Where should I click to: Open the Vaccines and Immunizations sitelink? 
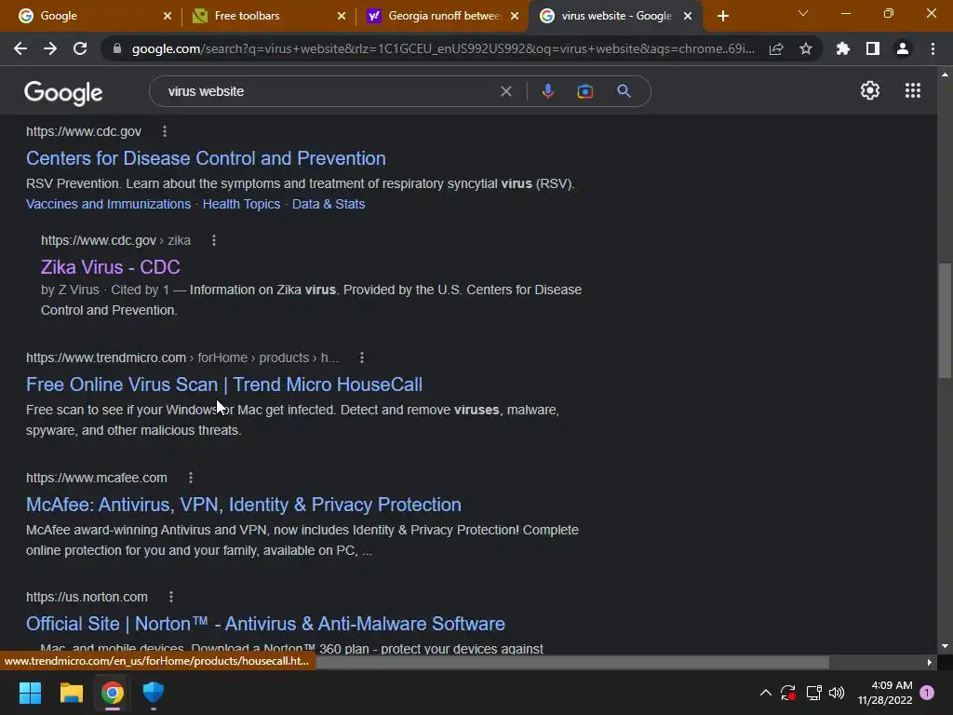coord(108,204)
